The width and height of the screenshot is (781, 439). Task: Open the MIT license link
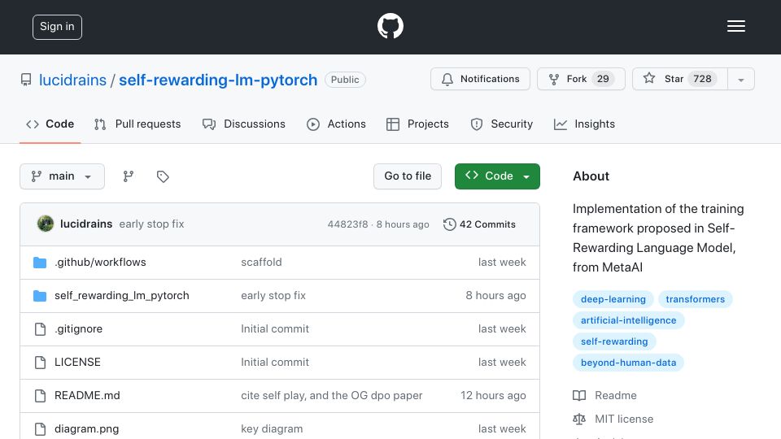coord(624,419)
